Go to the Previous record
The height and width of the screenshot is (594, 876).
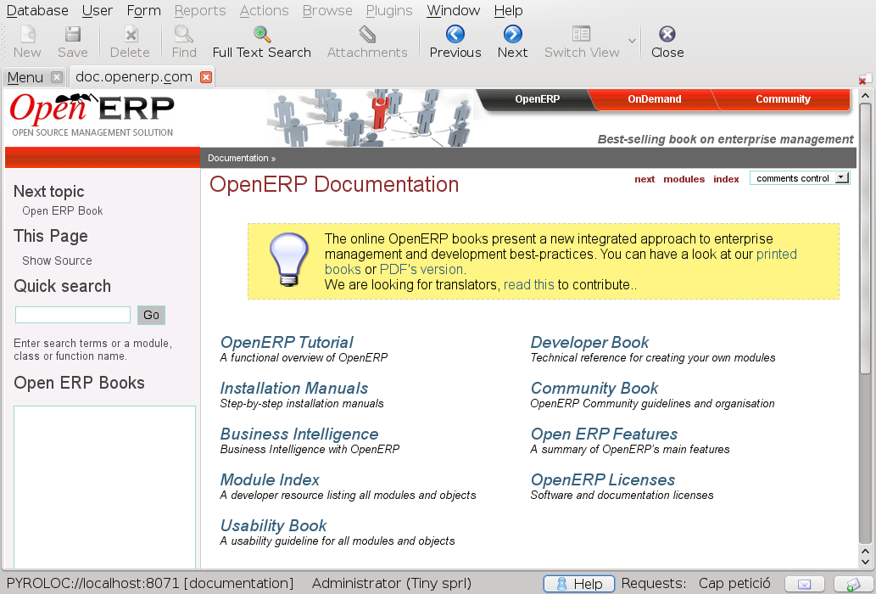point(455,42)
